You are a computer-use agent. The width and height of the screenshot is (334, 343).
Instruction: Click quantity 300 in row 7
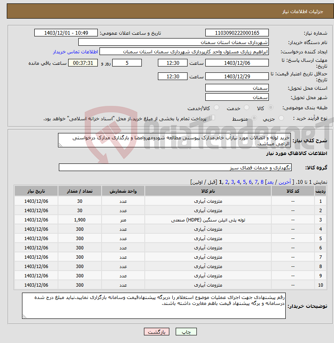coord(80,257)
